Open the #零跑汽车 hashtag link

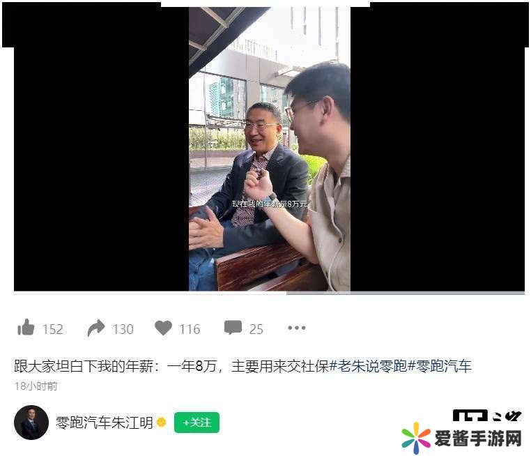tap(440, 366)
